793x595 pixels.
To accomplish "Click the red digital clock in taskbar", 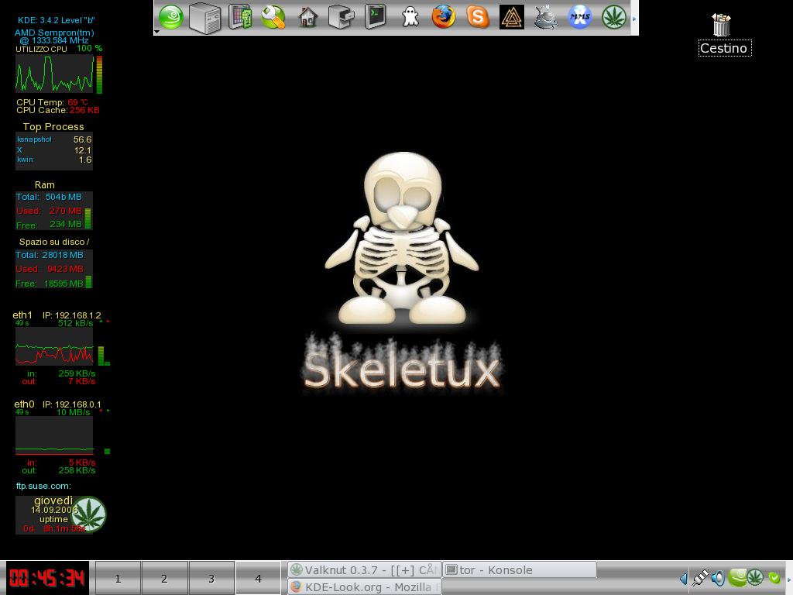I will click(x=47, y=578).
